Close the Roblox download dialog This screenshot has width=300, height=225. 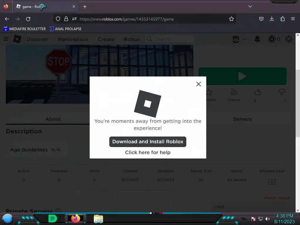point(199,84)
